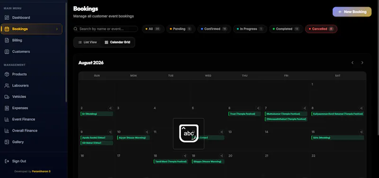This screenshot has height=178, width=379.
Task: Click the share icon on August 7
Action: [x=305, y=108]
